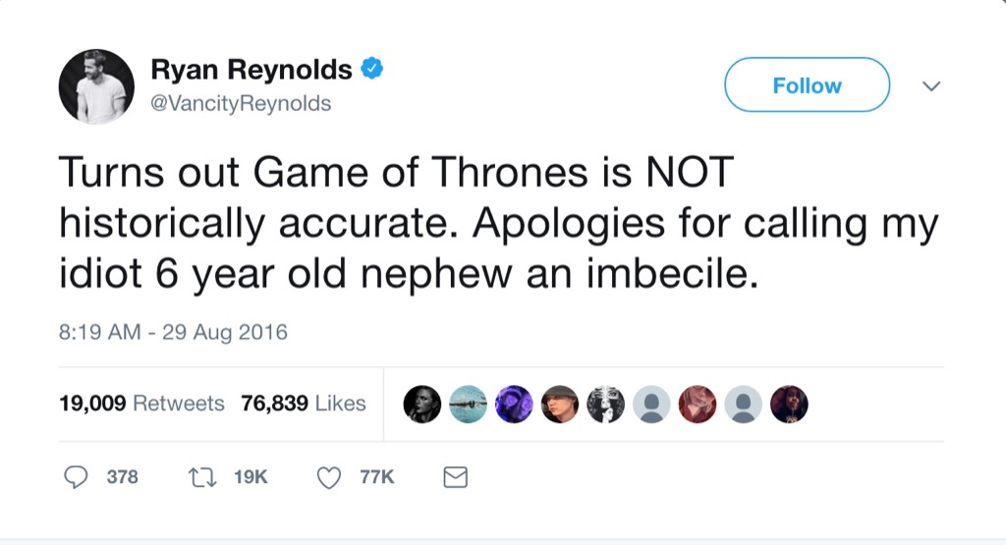This screenshot has width=1006, height=545.
Task: View the 19,009 Retweets list
Action: coord(142,404)
